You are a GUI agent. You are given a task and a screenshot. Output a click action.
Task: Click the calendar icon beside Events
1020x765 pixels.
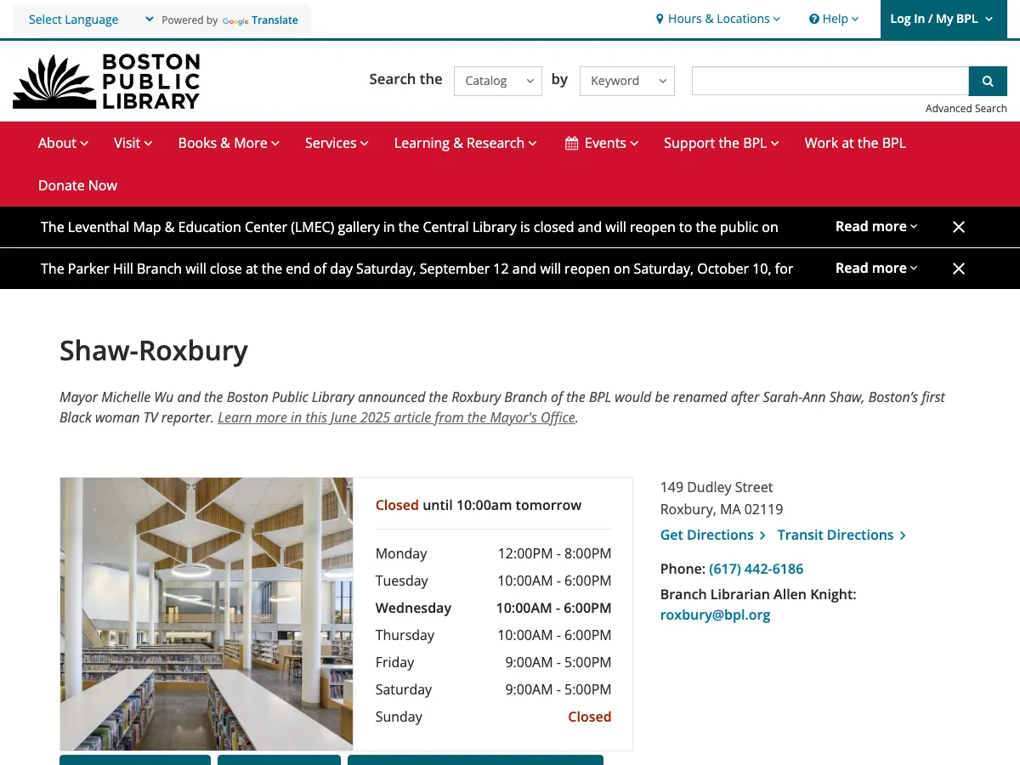pyautogui.click(x=572, y=143)
